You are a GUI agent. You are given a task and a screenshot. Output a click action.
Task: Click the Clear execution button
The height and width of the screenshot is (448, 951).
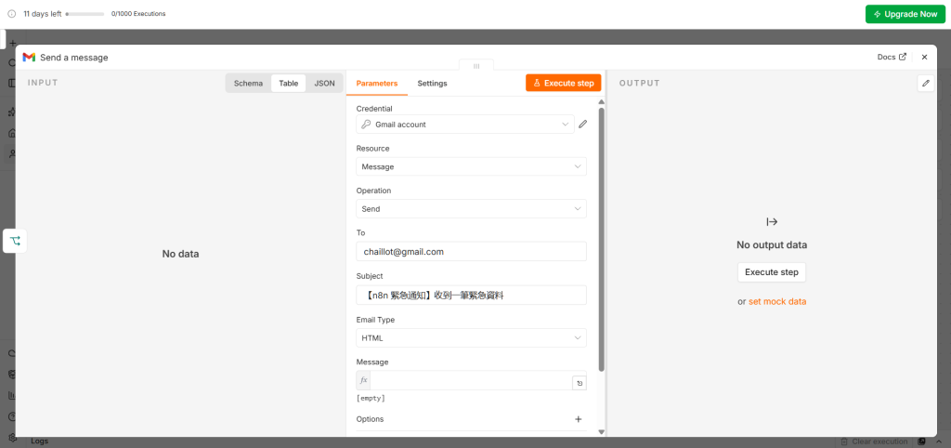(x=873, y=441)
